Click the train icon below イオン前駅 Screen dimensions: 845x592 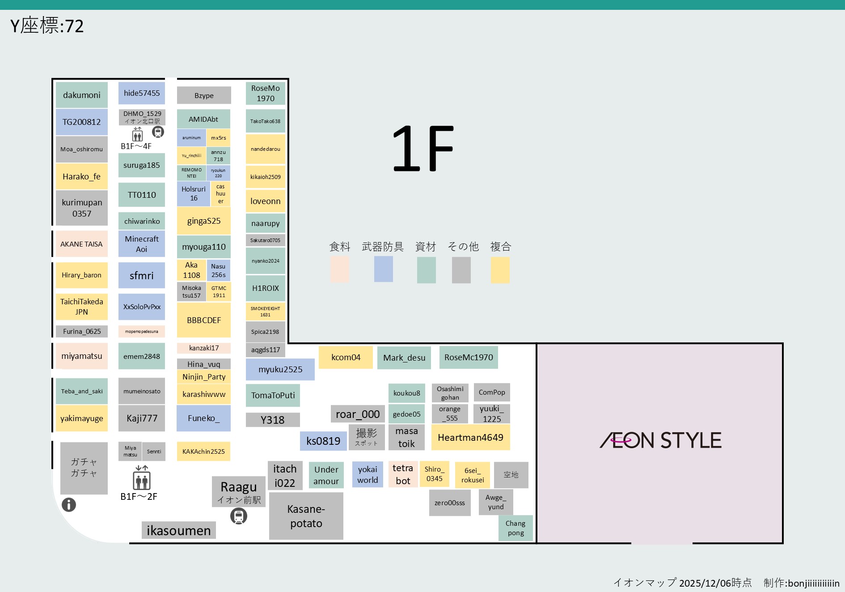238,516
